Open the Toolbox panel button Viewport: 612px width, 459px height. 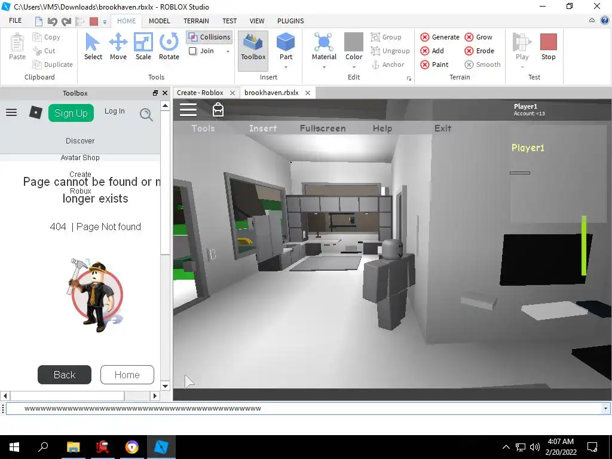point(253,51)
